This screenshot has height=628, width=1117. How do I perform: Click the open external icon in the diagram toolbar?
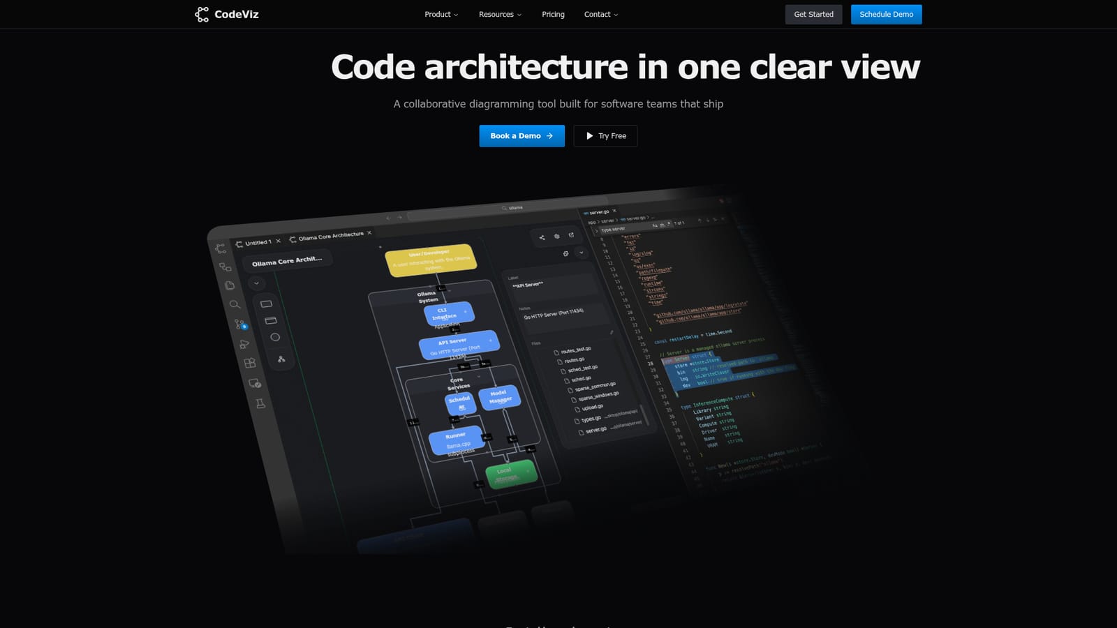click(x=571, y=235)
